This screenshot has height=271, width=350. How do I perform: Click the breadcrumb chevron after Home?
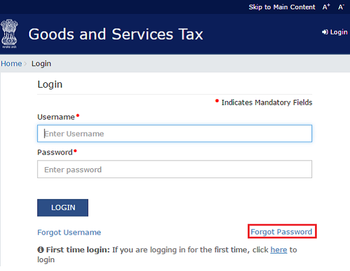click(x=25, y=63)
